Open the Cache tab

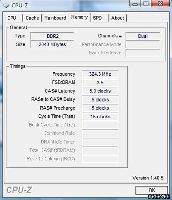click(32, 18)
